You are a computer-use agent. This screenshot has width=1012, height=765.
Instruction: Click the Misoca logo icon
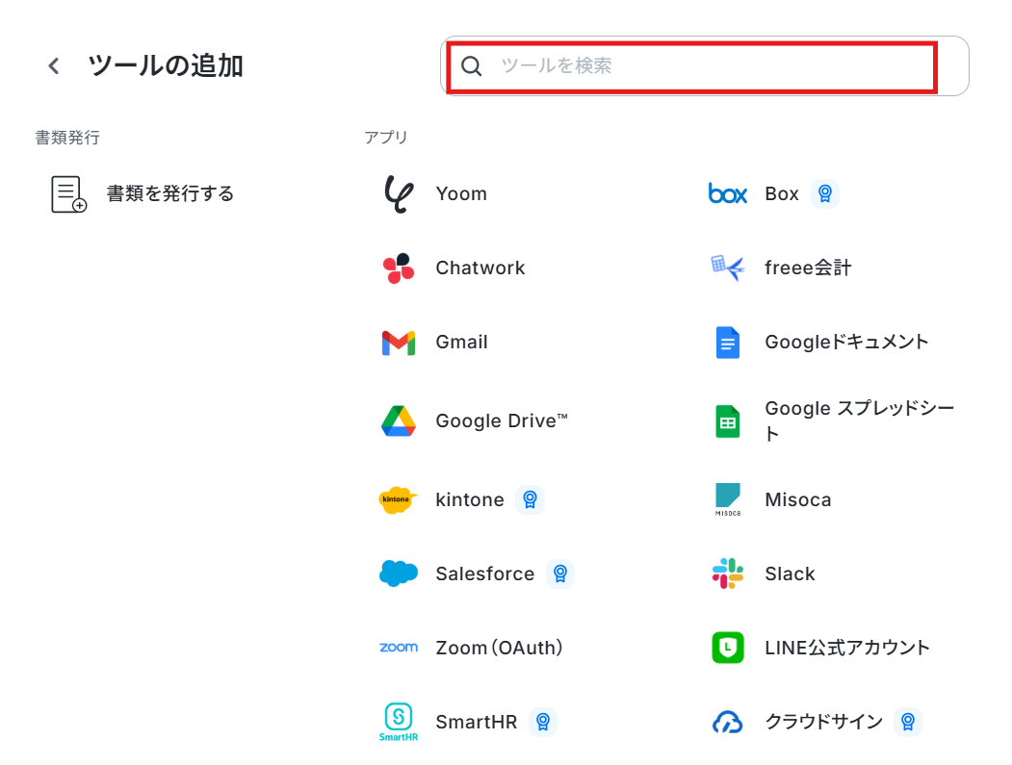coord(727,499)
